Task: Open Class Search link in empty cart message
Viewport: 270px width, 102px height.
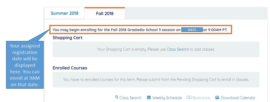Action: click(178, 49)
